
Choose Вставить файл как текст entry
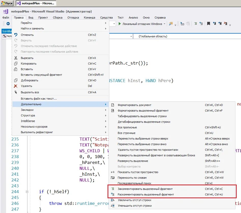pos(61,99)
